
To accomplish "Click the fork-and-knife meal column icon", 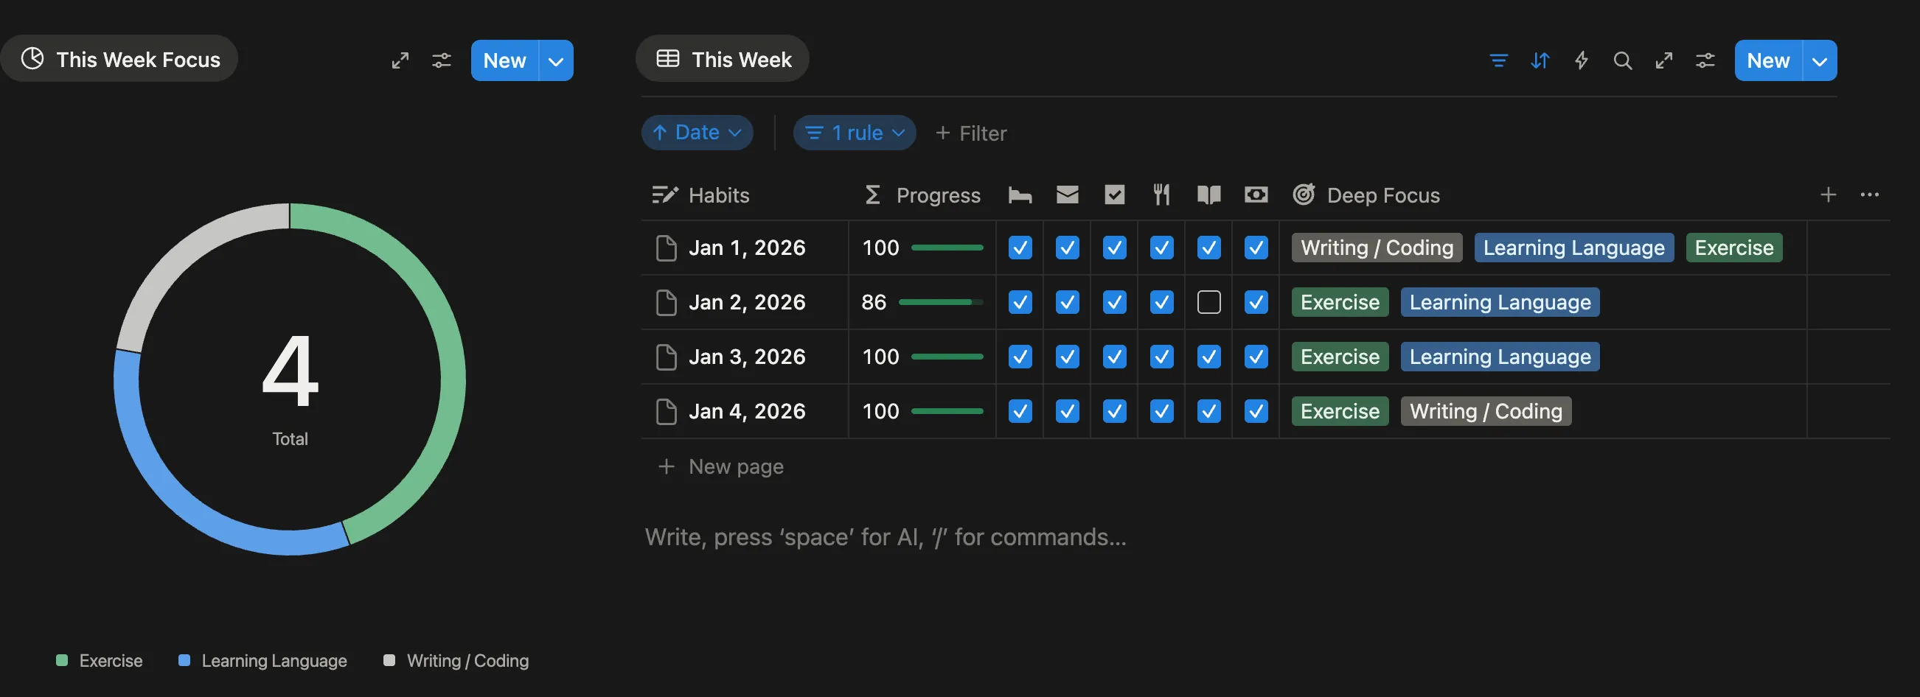I will coord(1161,195).
